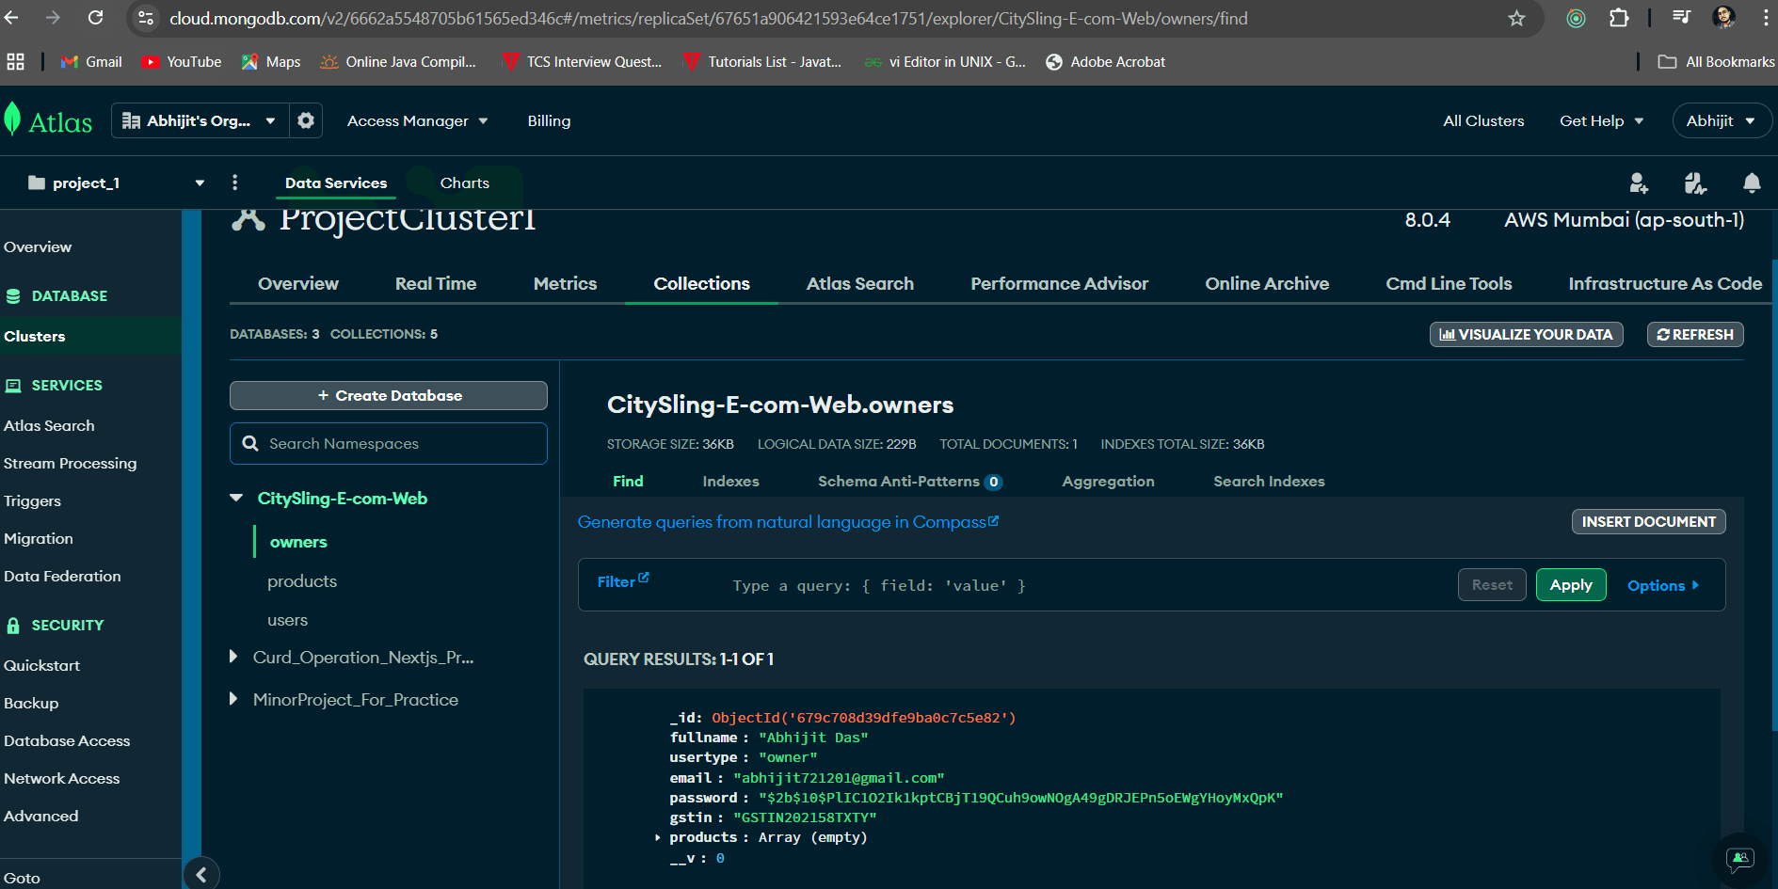Open organization settings gear icon

point(306,120)
